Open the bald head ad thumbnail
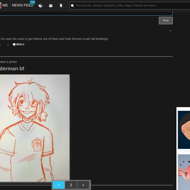 tap(184, 130)
